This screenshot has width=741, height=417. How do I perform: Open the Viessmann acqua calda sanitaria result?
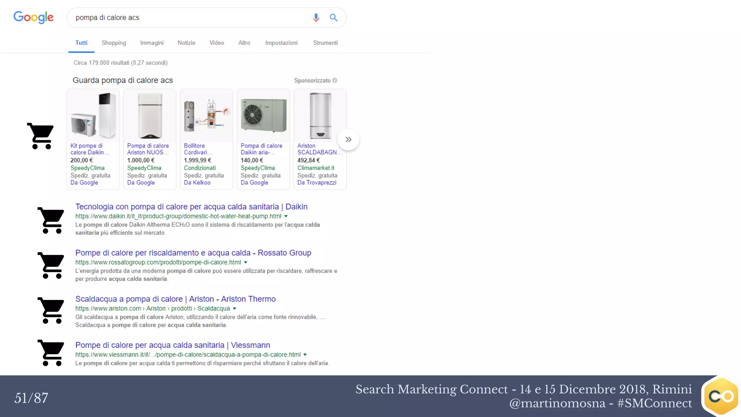tap(173, 345)
